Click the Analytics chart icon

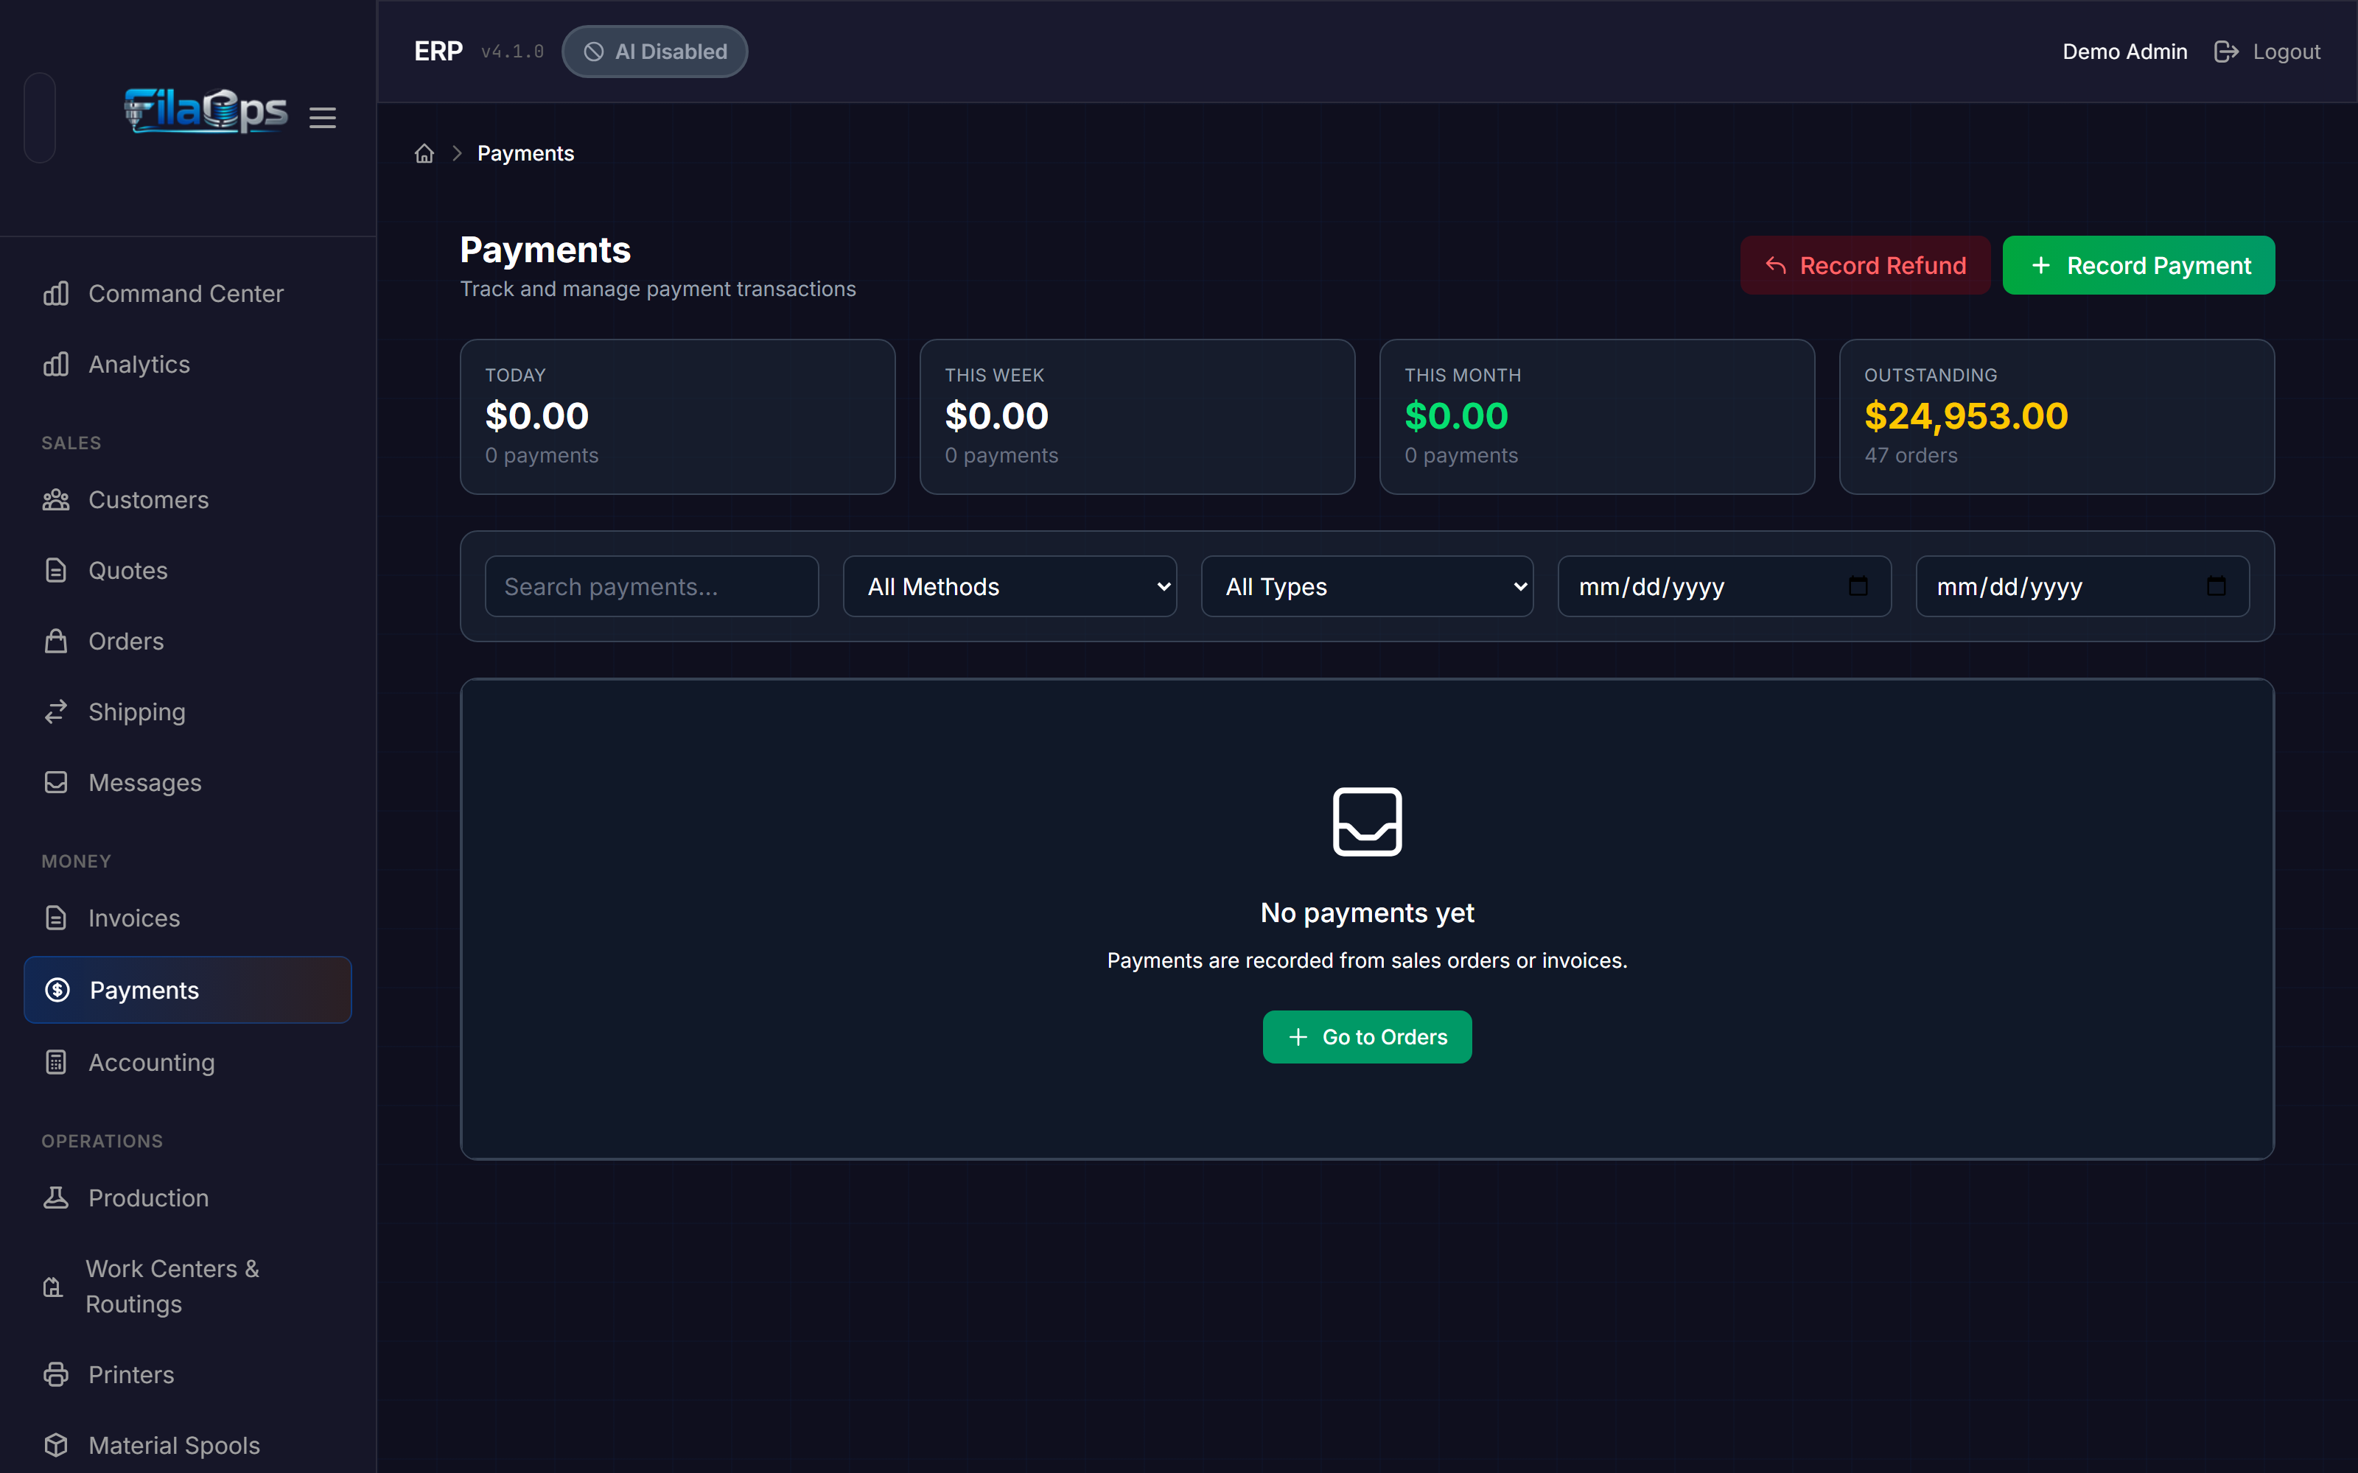pyautogui.click(x=57, y=365)
